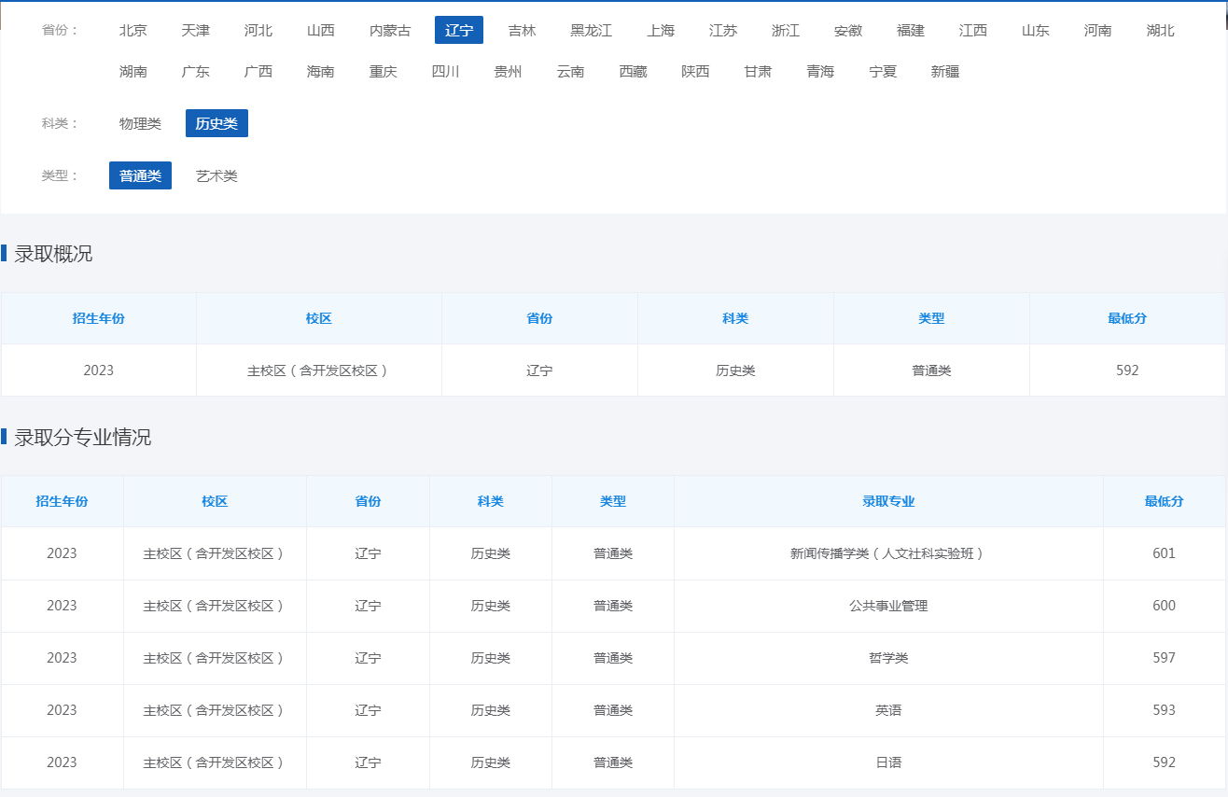
Task: Click score 597 in major table
Action: [1165, 658]
